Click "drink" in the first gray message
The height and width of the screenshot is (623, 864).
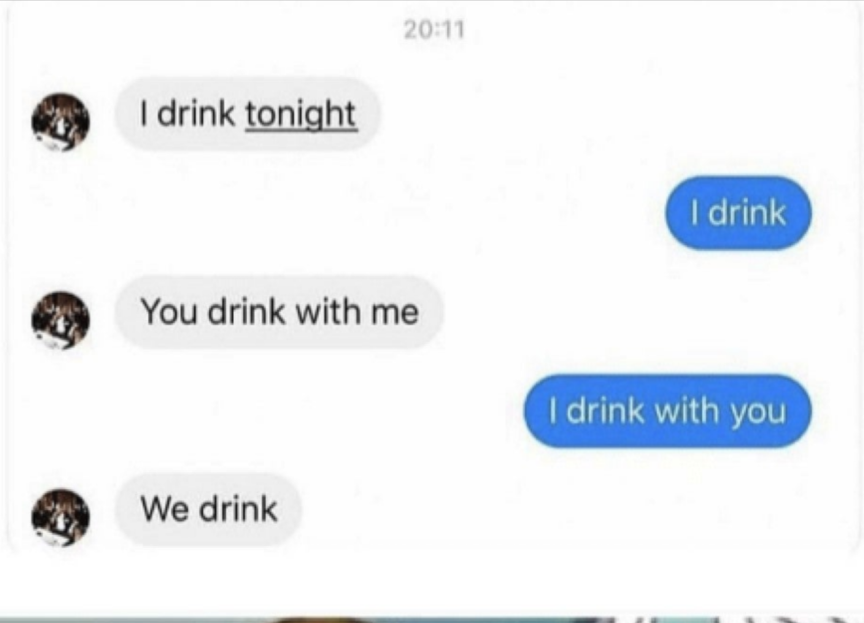(x=196, y=114)
